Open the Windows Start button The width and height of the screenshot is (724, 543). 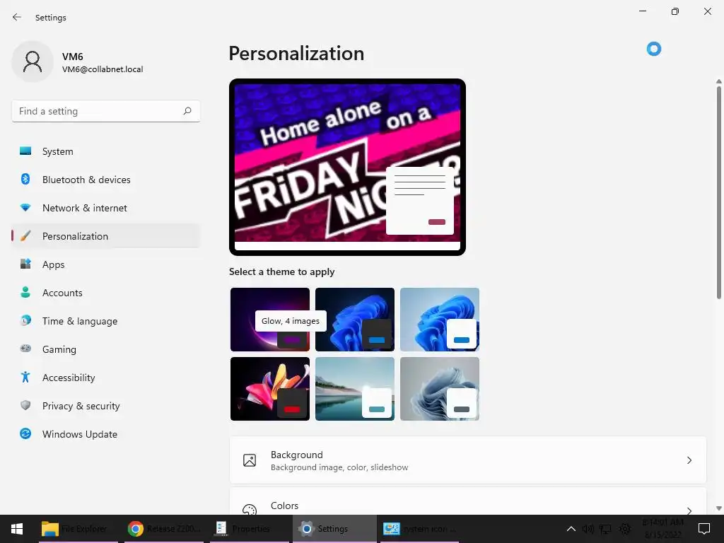17,529
